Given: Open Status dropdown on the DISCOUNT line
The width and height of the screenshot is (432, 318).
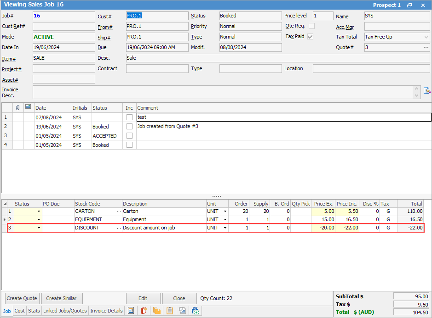Looking at the screenshot, I should [x=39, y=228].
